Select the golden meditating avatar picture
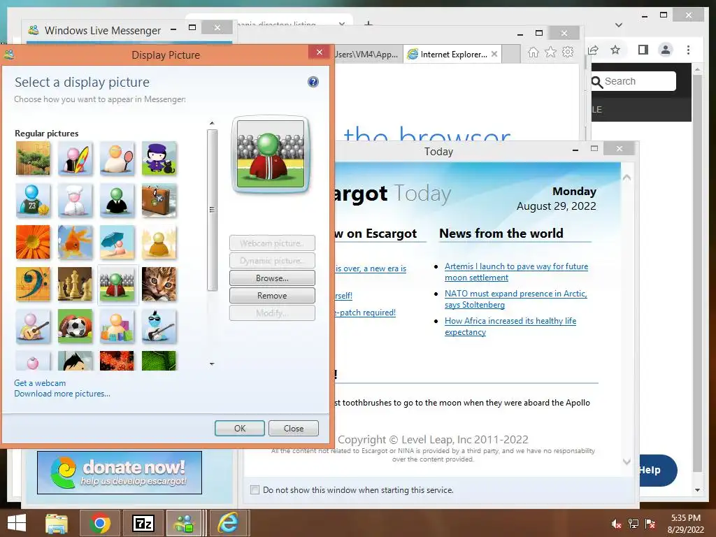Image resolution: width=716 pixels, height=537 pixels. click(x=159, y=243)
